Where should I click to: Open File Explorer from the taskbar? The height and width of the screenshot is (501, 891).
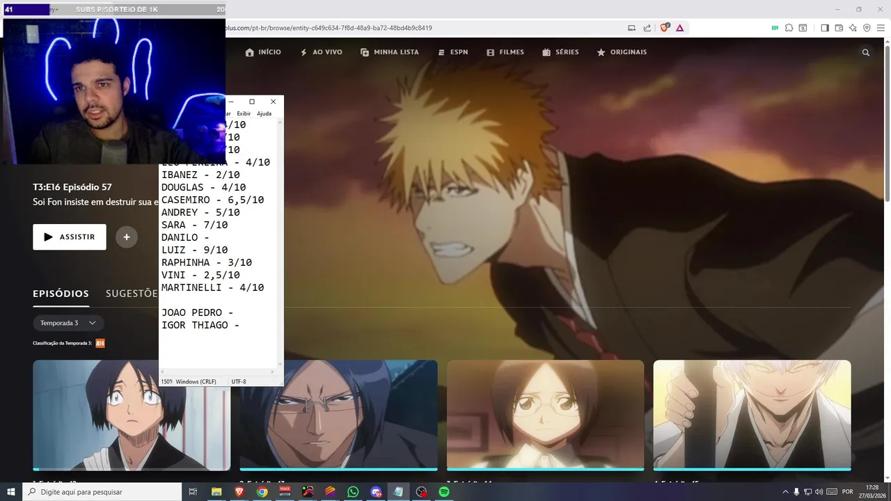(x=216, y=492)
